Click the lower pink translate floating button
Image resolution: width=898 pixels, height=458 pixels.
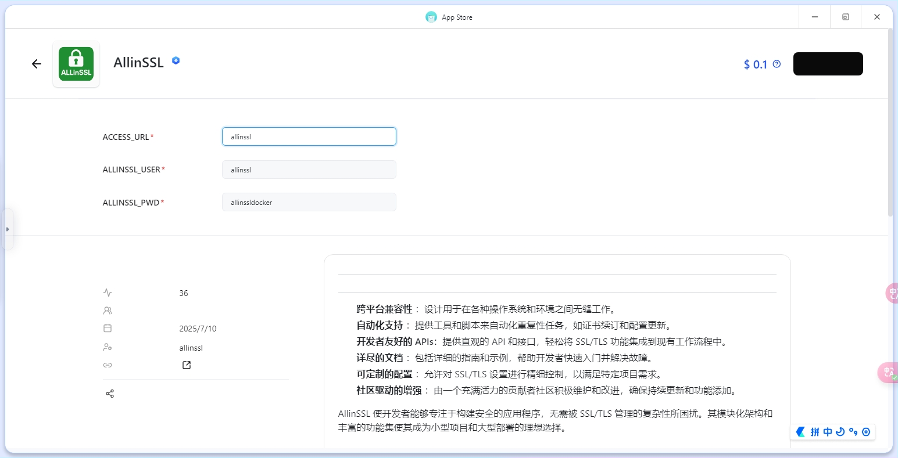pos(888,372)
